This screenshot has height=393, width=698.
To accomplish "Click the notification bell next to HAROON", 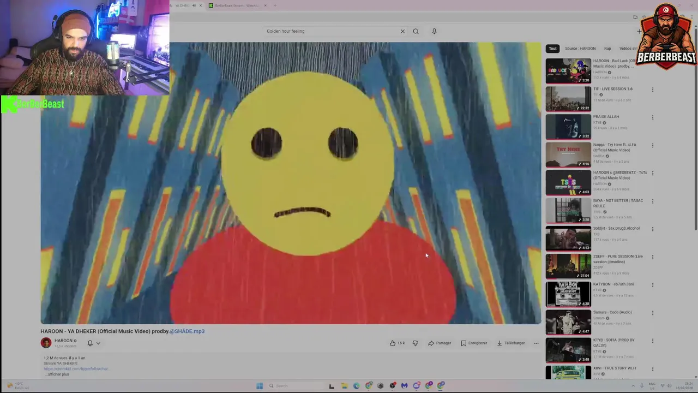I will pos(90,343).
